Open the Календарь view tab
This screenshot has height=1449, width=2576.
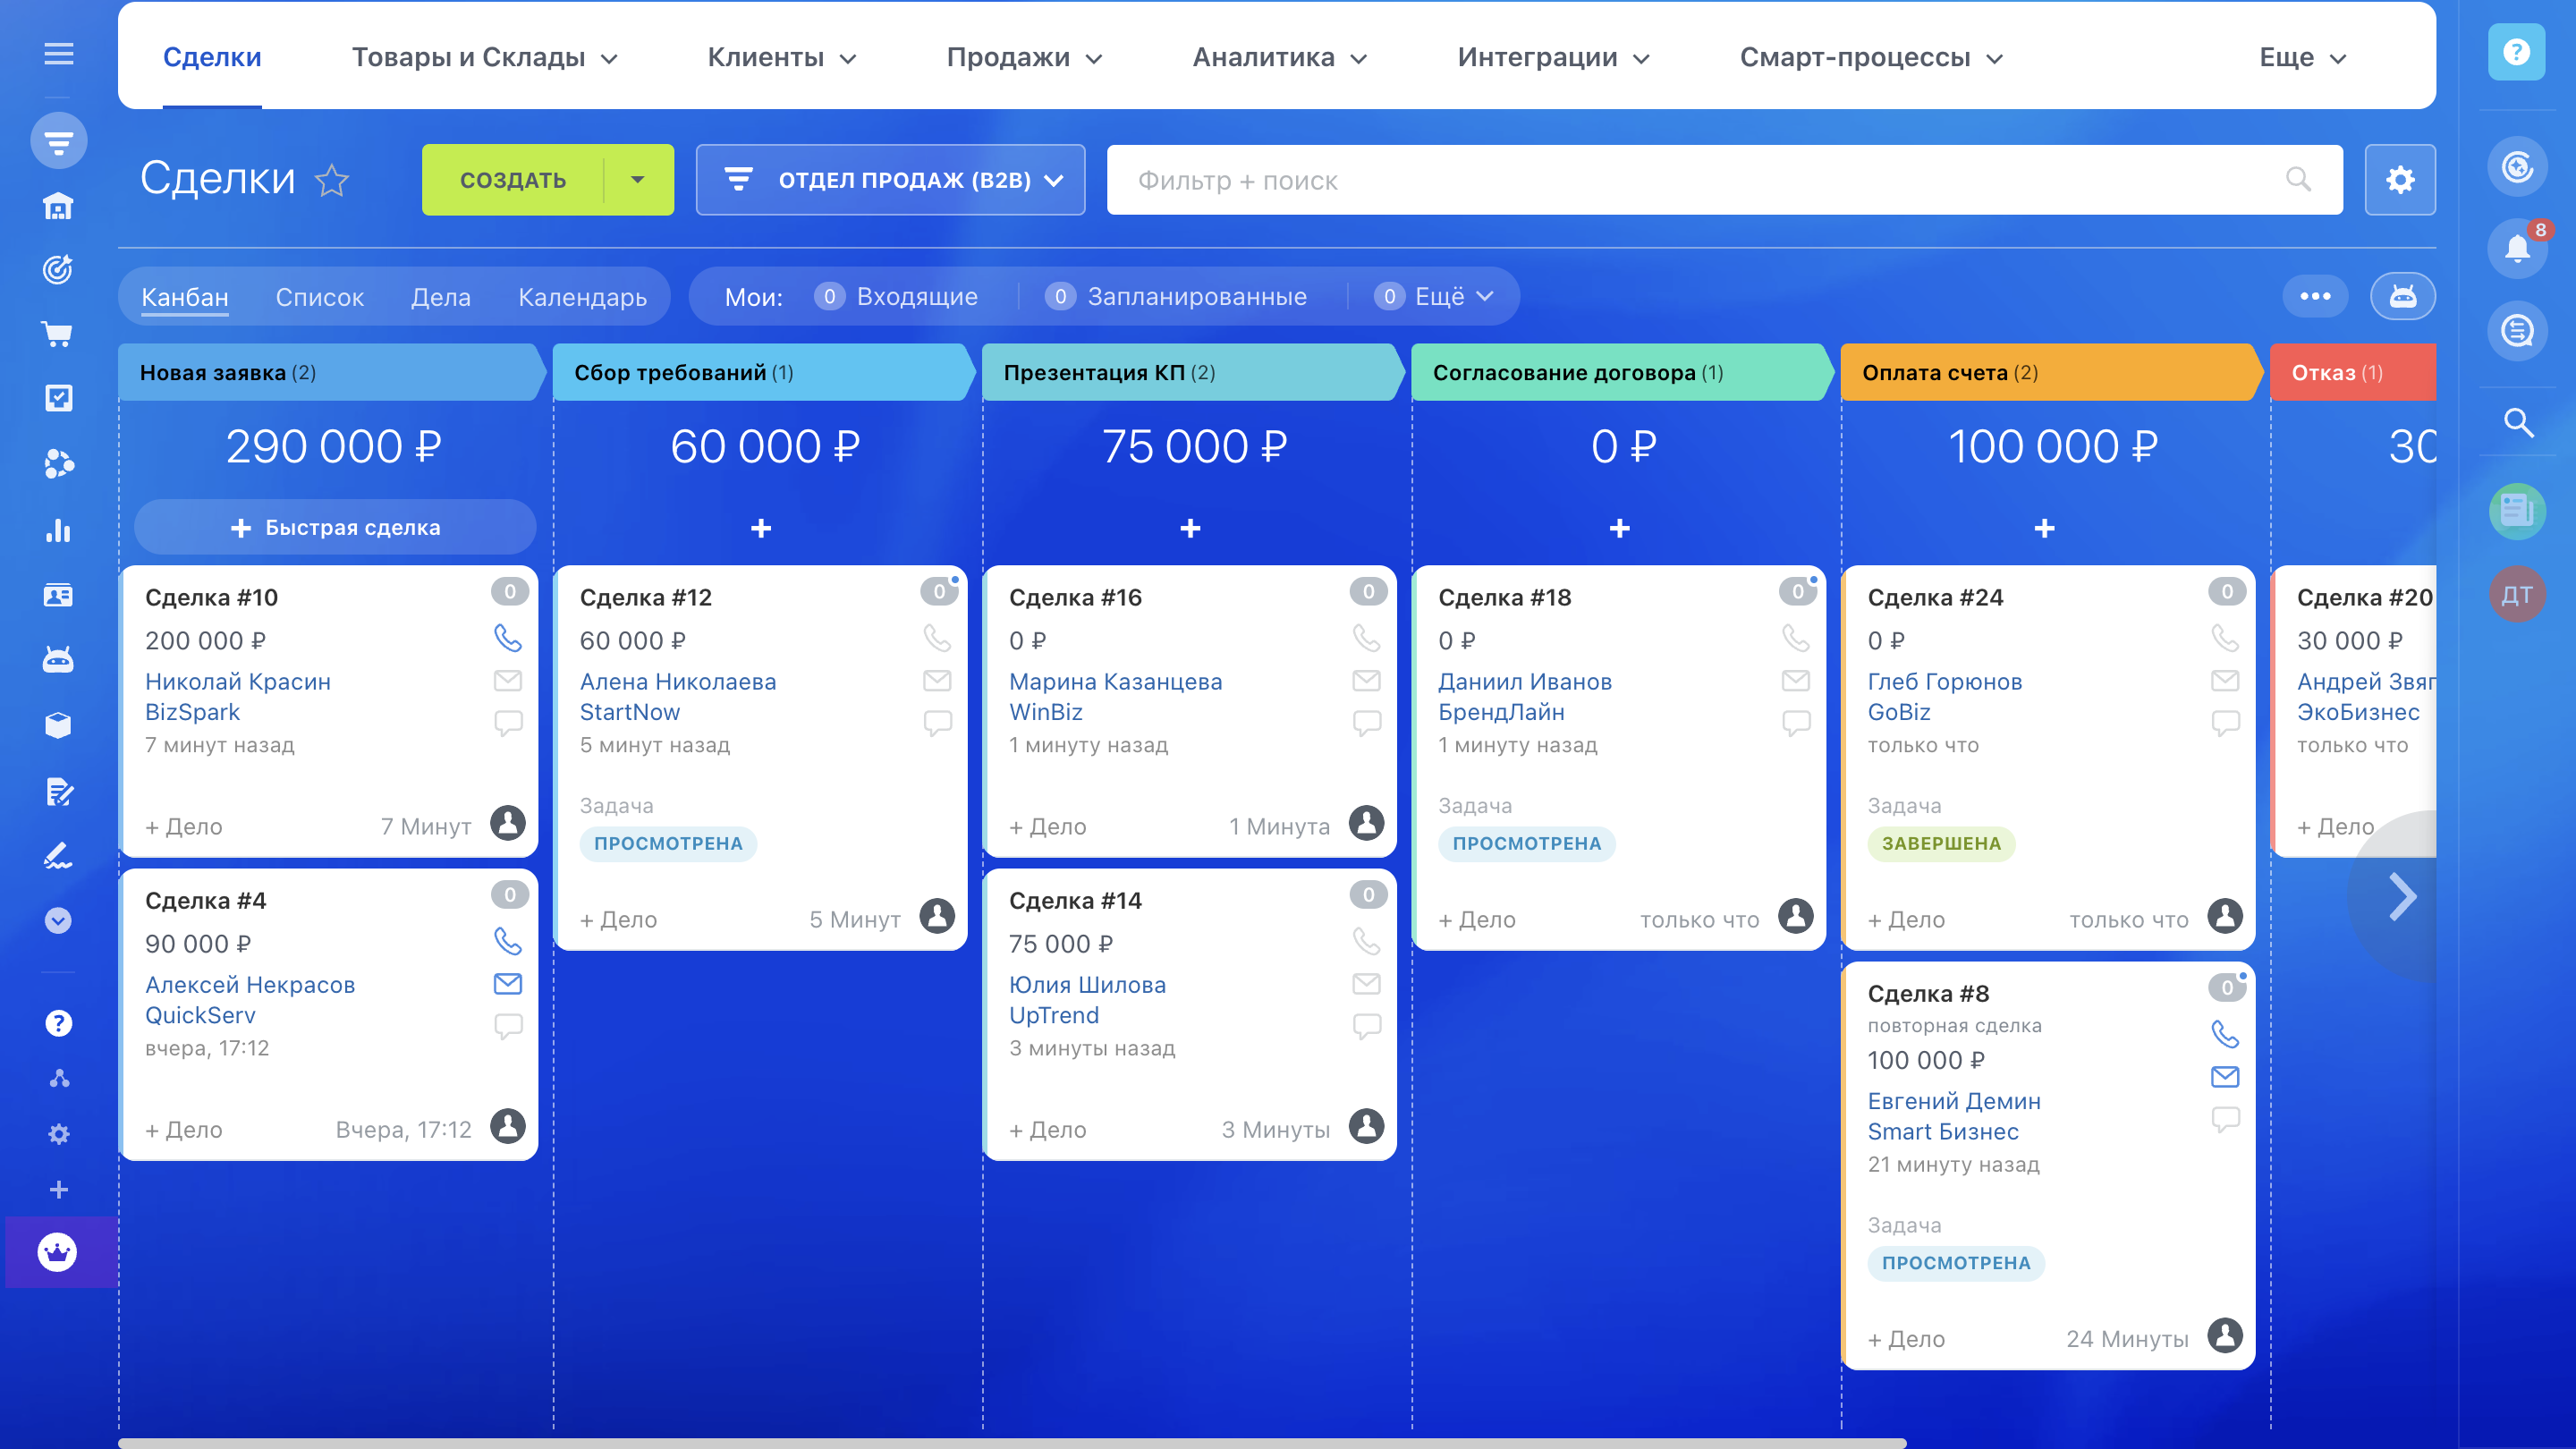(x=582, y=297)
